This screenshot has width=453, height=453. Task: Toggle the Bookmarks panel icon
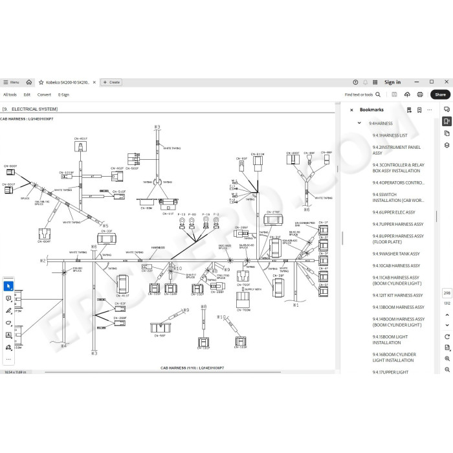447,121
